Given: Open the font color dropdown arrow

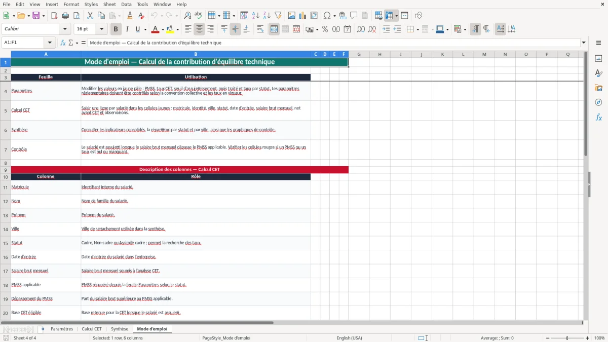Looking at the screenshot, I should (162, 29).
